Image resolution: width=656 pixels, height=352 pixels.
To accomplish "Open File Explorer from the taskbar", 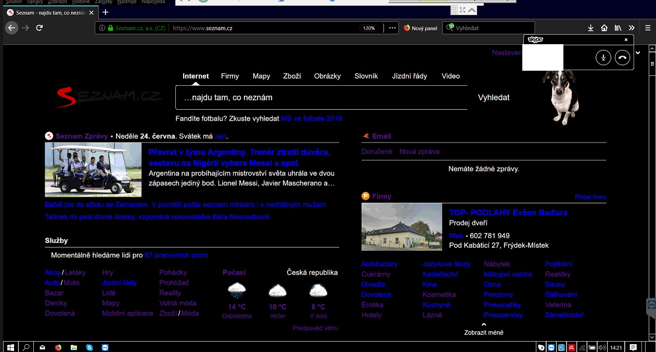I will click(74, 347).
